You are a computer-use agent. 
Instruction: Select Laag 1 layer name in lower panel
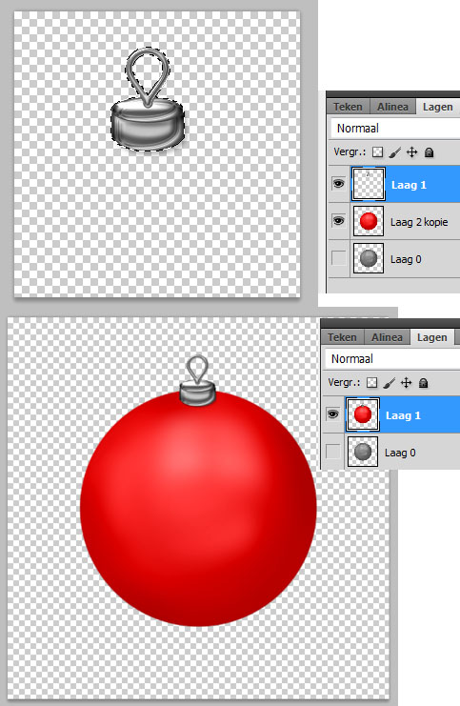click(403, 415)
